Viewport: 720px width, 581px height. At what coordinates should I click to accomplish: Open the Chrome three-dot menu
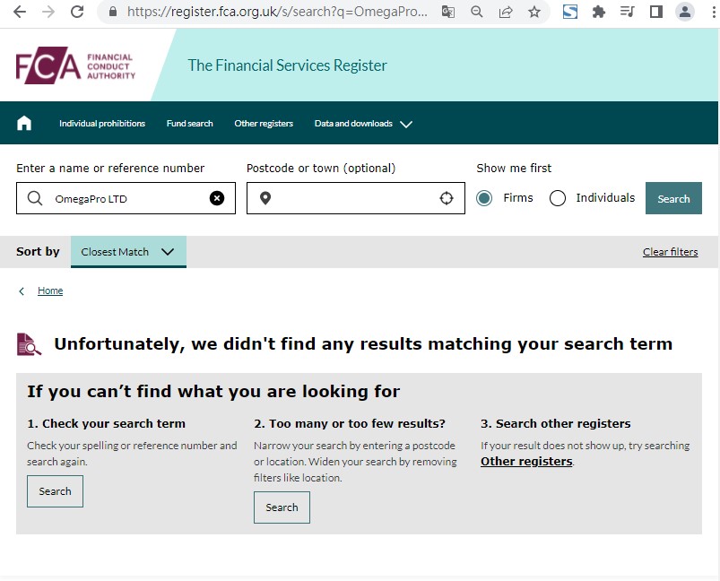714,12
